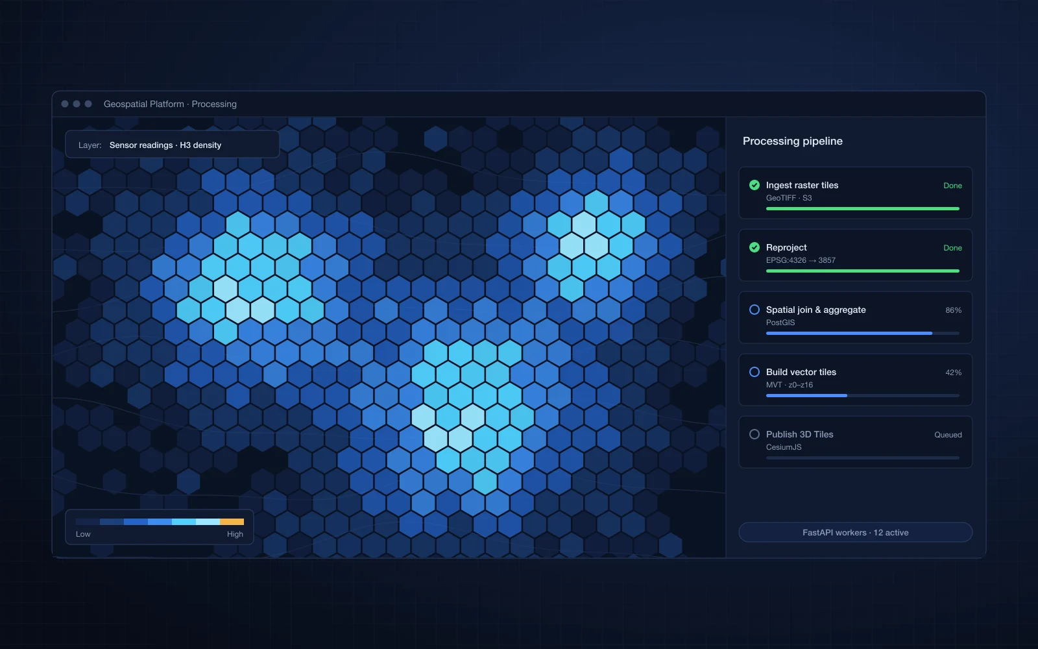
Task: Click the Geospatial Platform · Processing window title
Action: (x=170, y=104)
